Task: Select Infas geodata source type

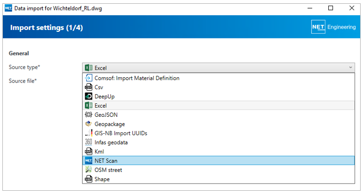Action: point(218,142)
